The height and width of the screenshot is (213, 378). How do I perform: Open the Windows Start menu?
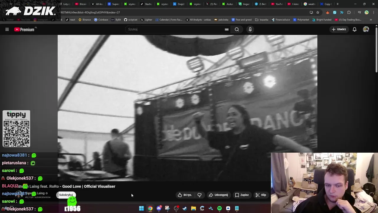[x=141, y=208]
